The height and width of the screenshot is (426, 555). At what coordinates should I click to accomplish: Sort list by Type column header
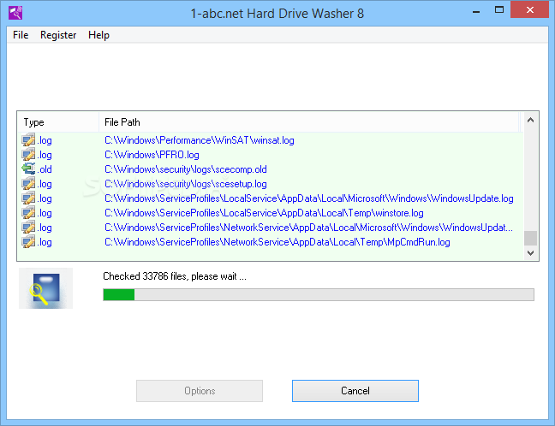[x=58, y=122]
